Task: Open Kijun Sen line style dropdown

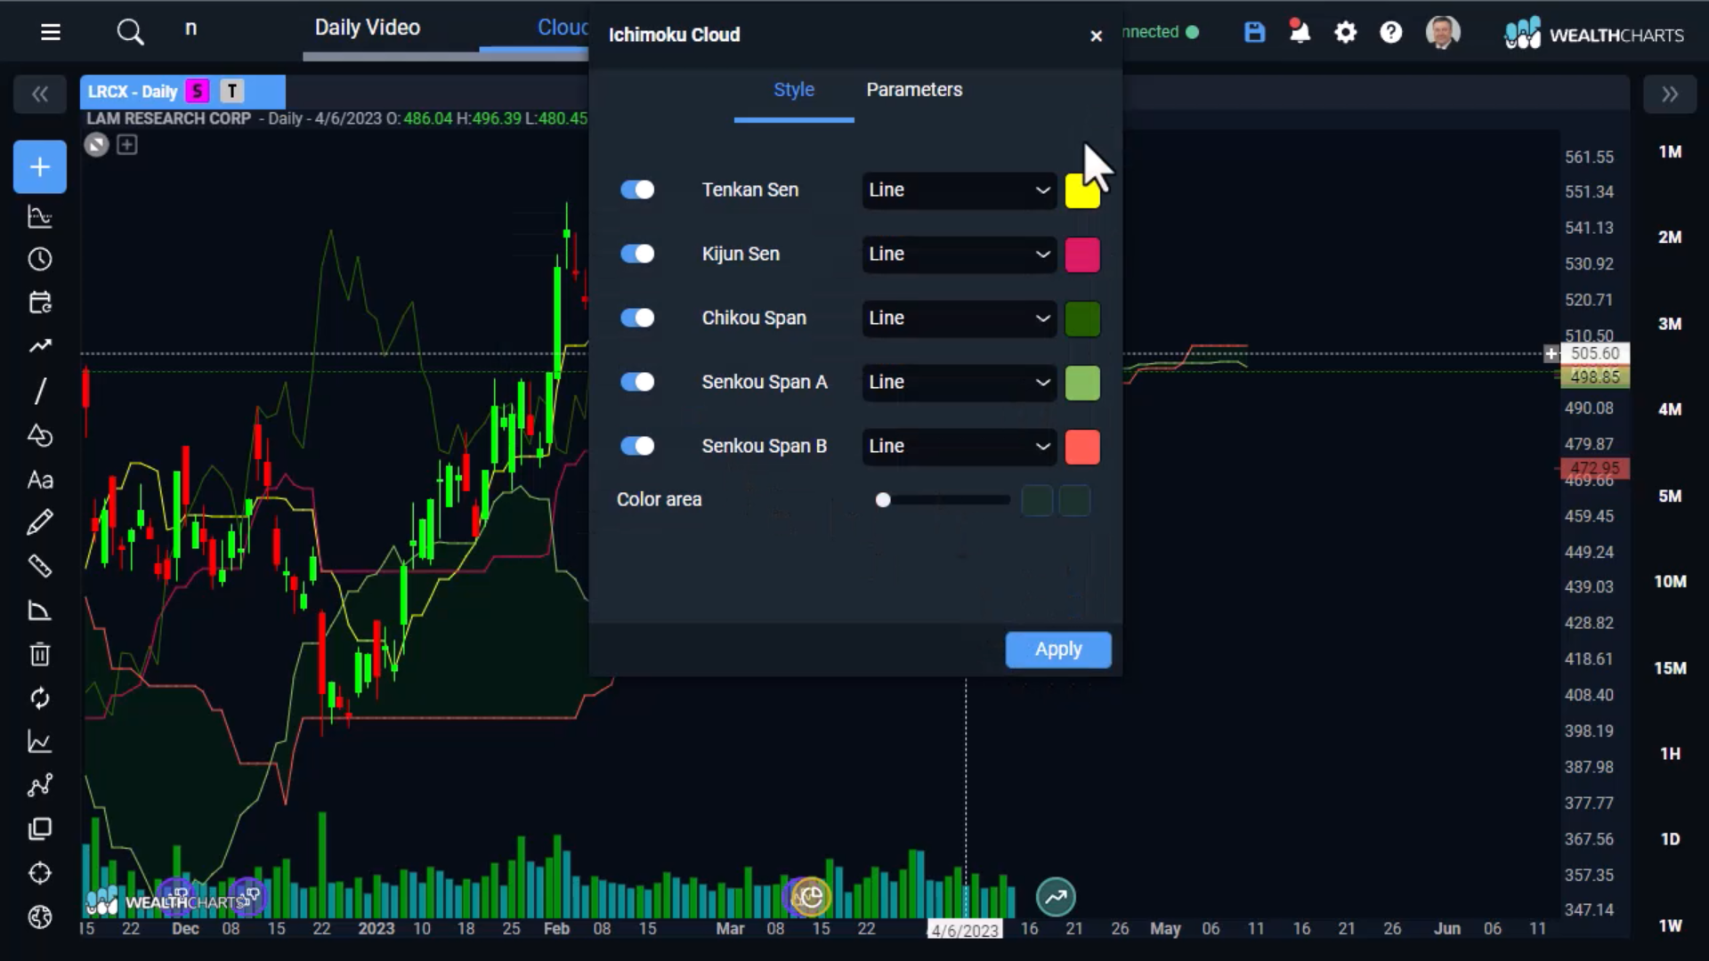Action: coord(960,254)
